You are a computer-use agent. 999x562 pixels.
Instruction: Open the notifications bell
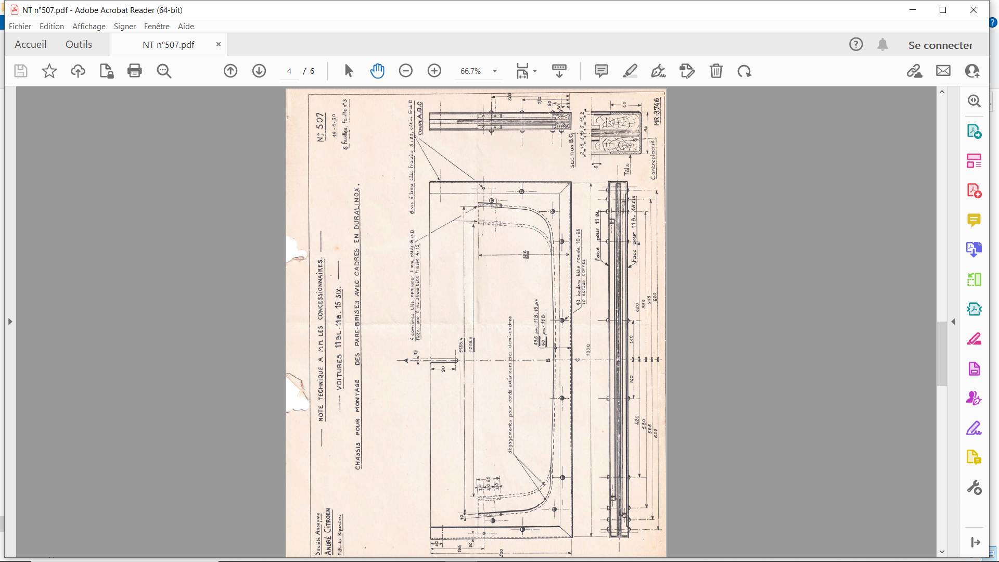coord(882,45)
